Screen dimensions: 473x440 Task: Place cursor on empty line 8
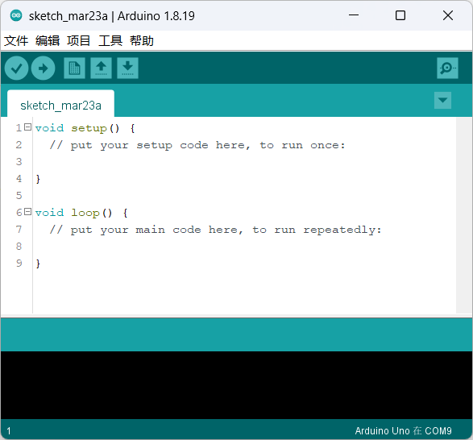point(244,247)
